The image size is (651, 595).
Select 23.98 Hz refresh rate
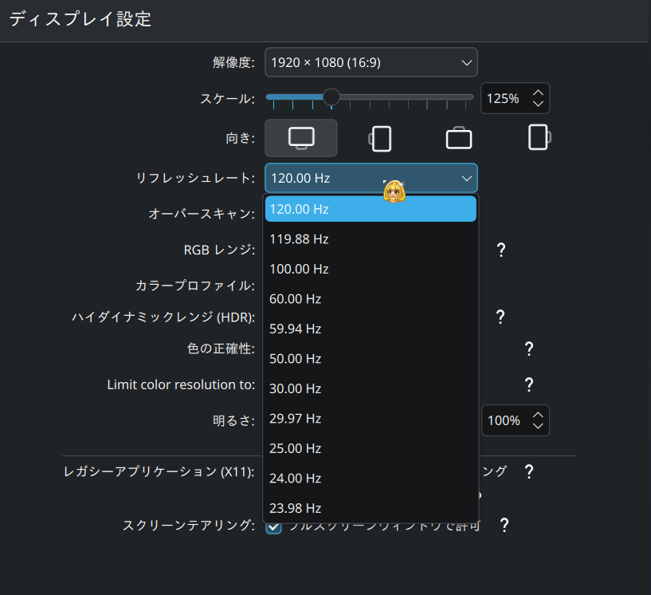point(371,508)
